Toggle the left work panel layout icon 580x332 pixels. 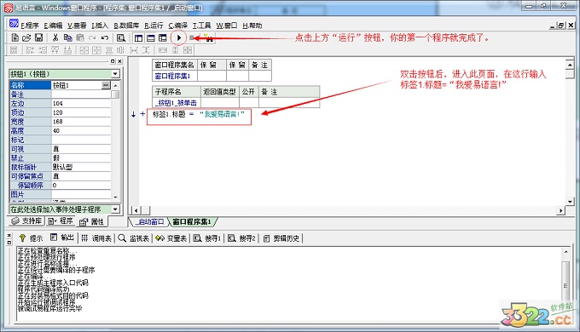pos(139,37)
